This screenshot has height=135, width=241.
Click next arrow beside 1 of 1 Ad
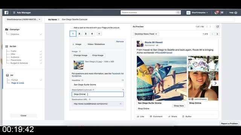pos(210,27)
